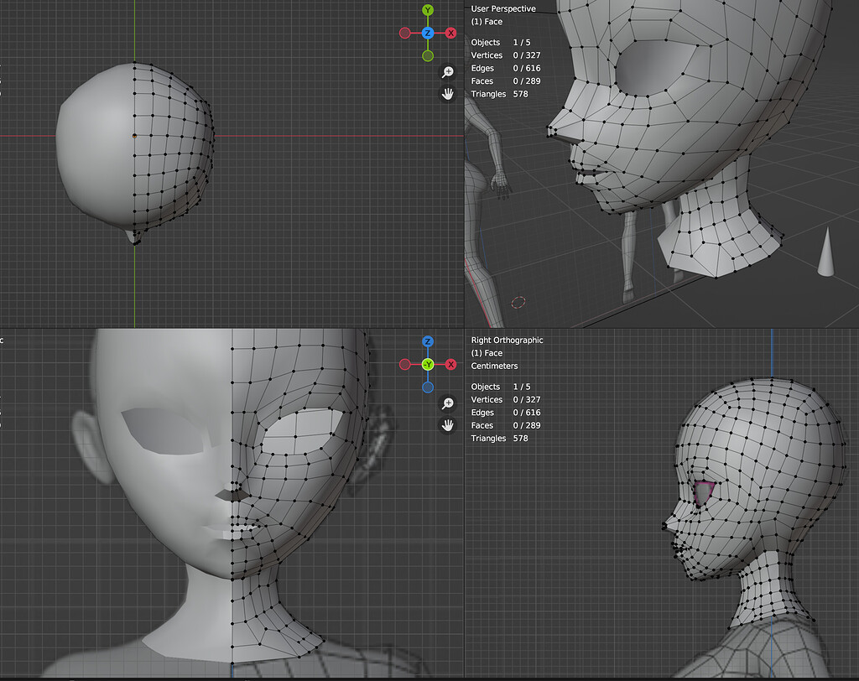Image resolution: width=859 pixels, height=681 pixels.
Task: Click the green Y sphere on the top navigation gizmo
Action: [x=428, y=10]
